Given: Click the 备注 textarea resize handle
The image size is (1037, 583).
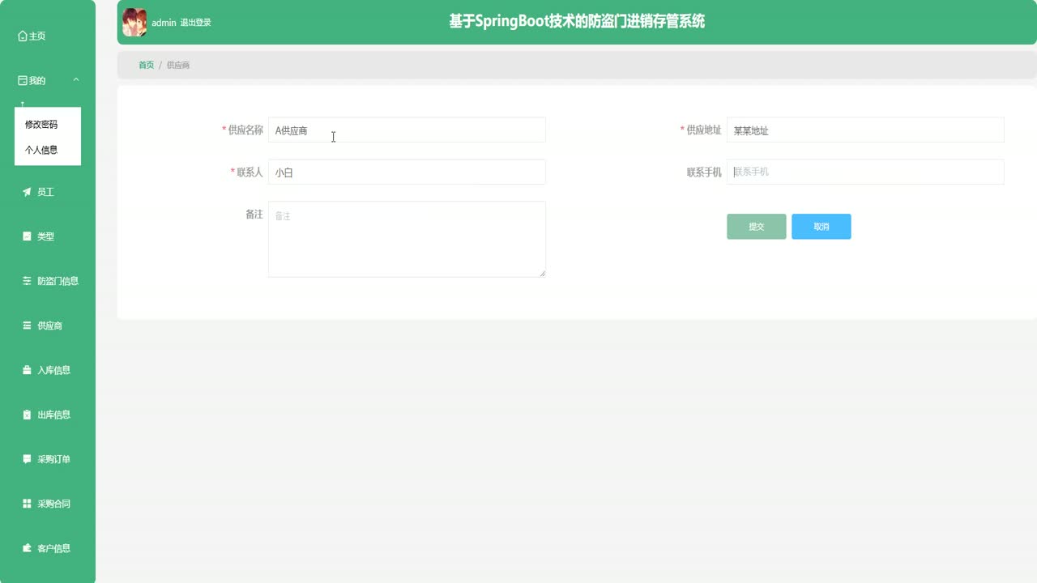Looking at the screenshot, I should pos(542,274).
